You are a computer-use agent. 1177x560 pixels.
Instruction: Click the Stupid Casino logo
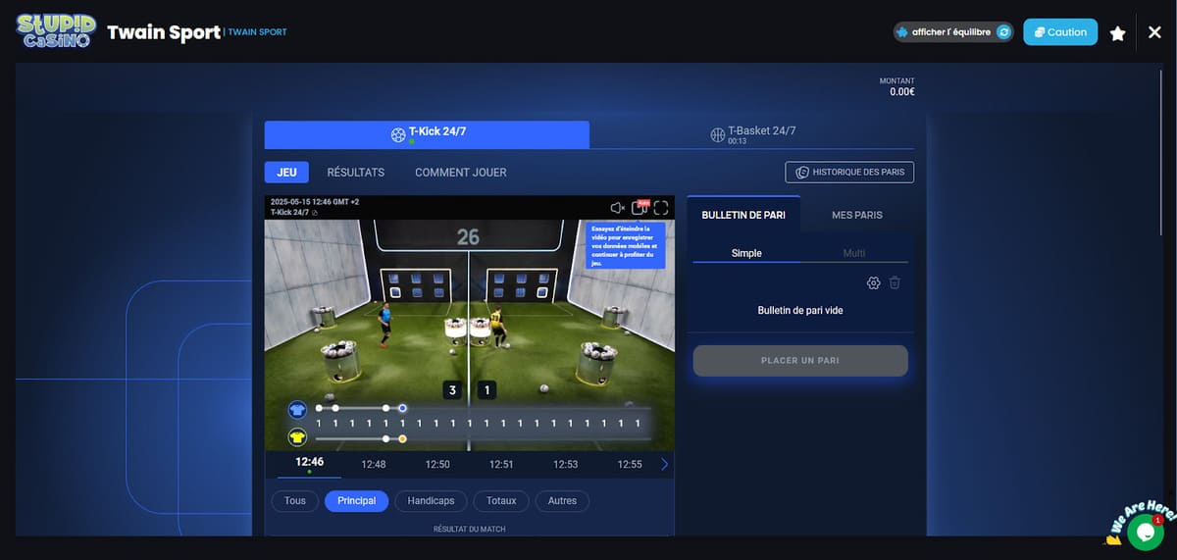pyautogui.click(x=54, y=31)
